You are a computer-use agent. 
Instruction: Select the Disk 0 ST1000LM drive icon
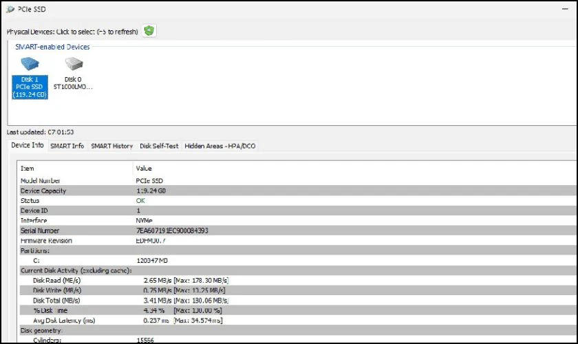tap(74, 64)
